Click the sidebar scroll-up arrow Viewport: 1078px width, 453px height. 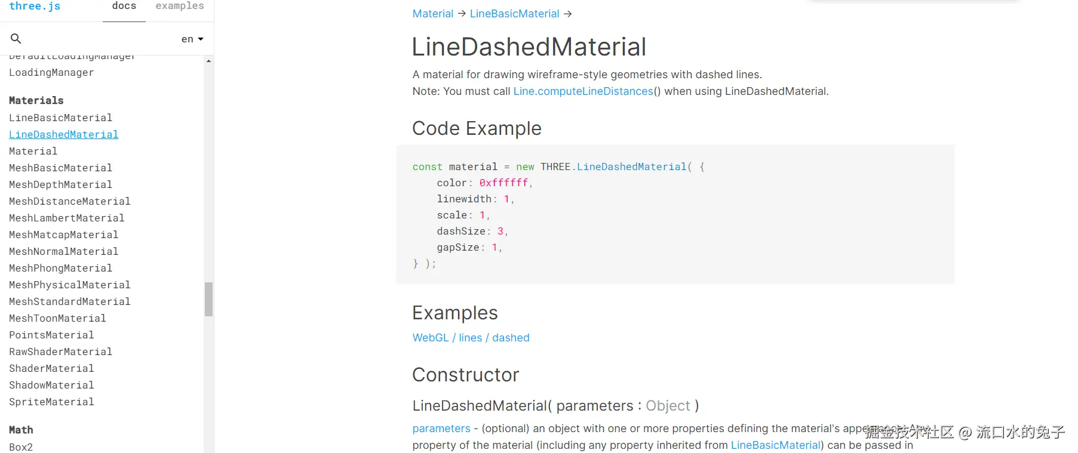tap(208, 61)
